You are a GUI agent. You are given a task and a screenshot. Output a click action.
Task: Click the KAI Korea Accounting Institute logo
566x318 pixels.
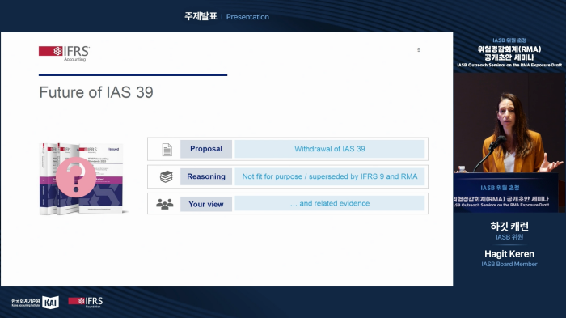coord(35,302)
